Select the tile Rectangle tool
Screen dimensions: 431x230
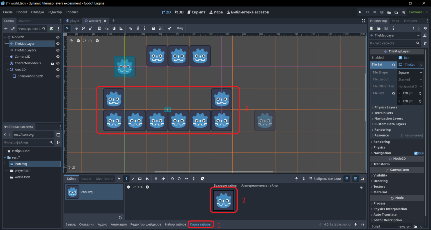point(140,179)
